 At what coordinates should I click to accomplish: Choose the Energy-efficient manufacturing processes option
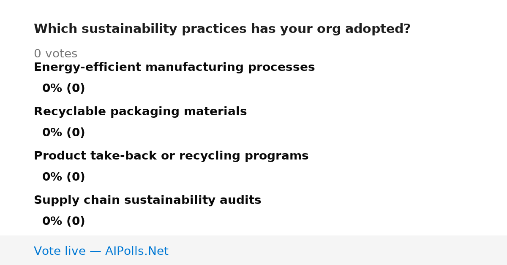(x=174, y=68)
